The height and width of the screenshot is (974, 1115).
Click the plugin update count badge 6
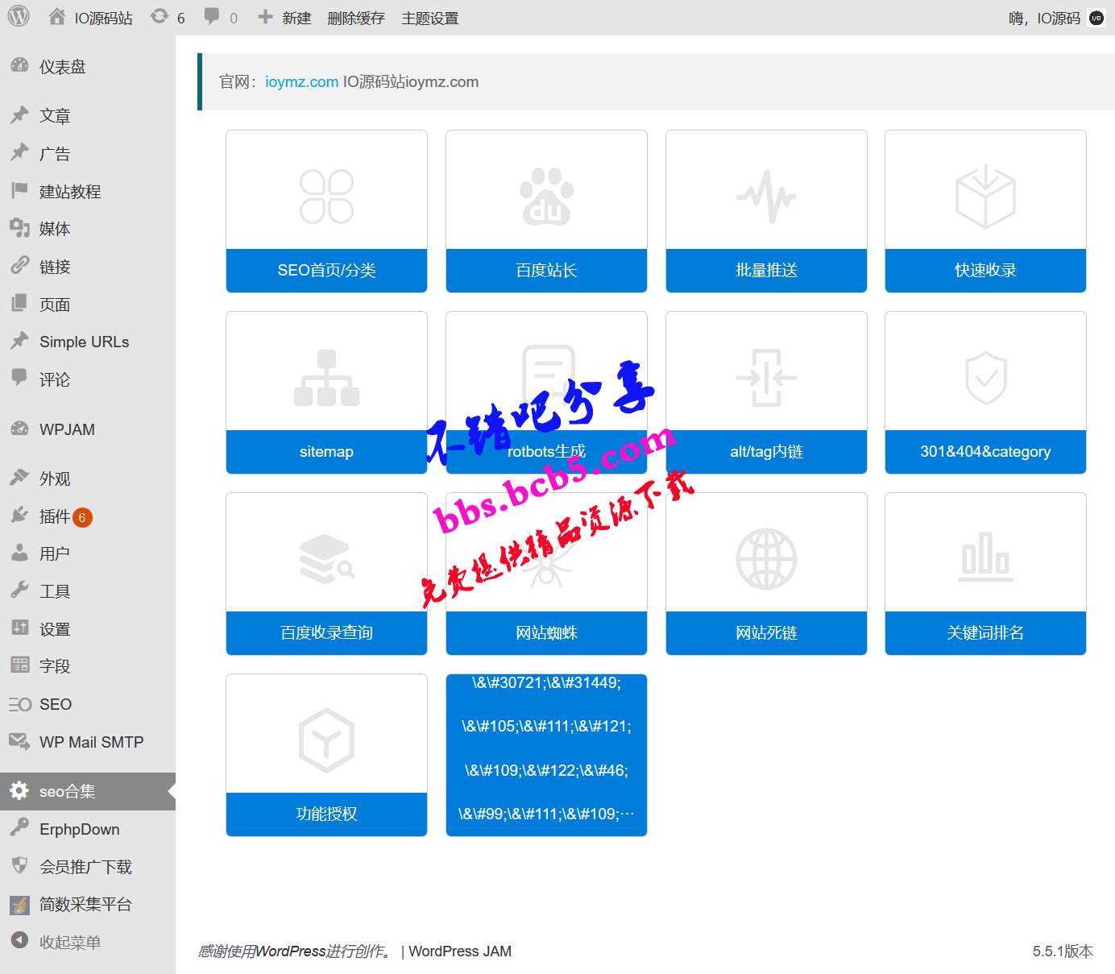click(x=82, y=517)
